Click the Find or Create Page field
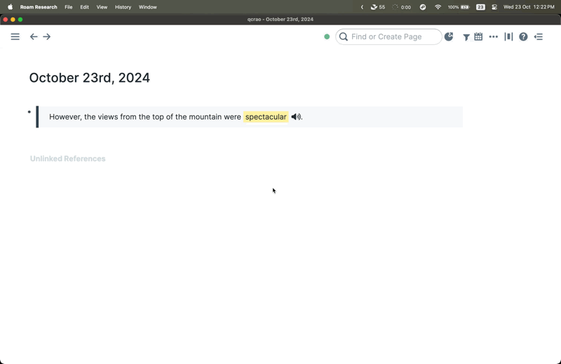The height and width of the screenshot is (364, 561). click(x=393, y=36)
